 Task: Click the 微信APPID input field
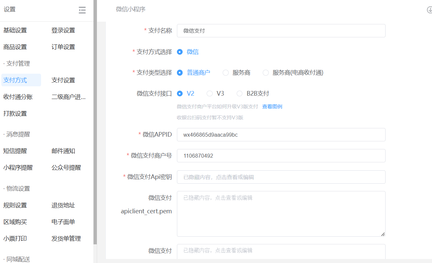coord(281,135)
